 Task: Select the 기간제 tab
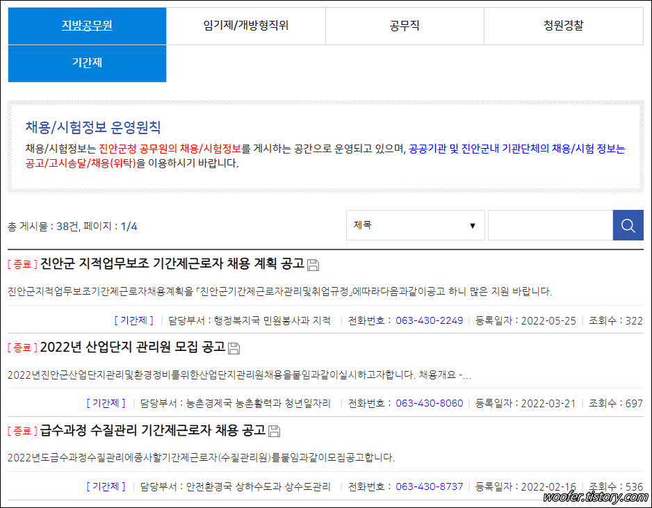pyautogui.click(x=87, y=63)
